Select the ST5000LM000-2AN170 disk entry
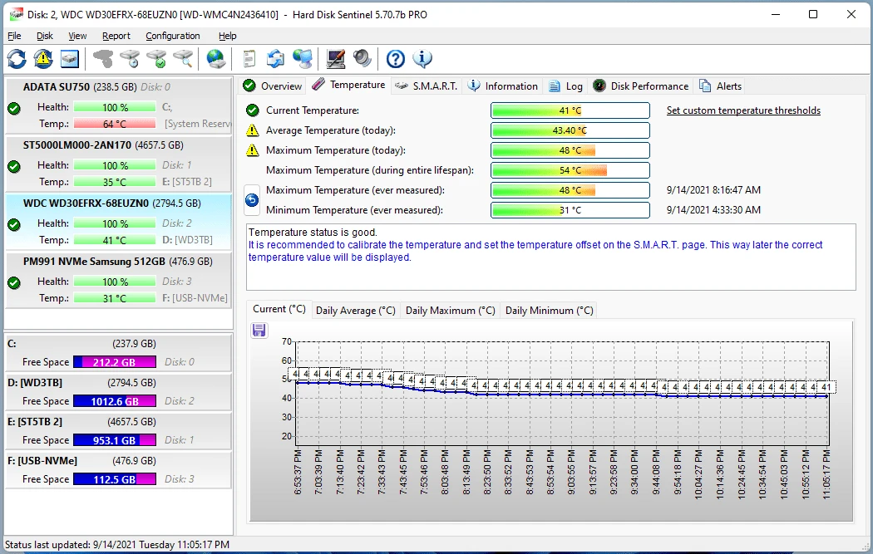The height and width of the screenshot is (554, 873). [x=119, y=164]
